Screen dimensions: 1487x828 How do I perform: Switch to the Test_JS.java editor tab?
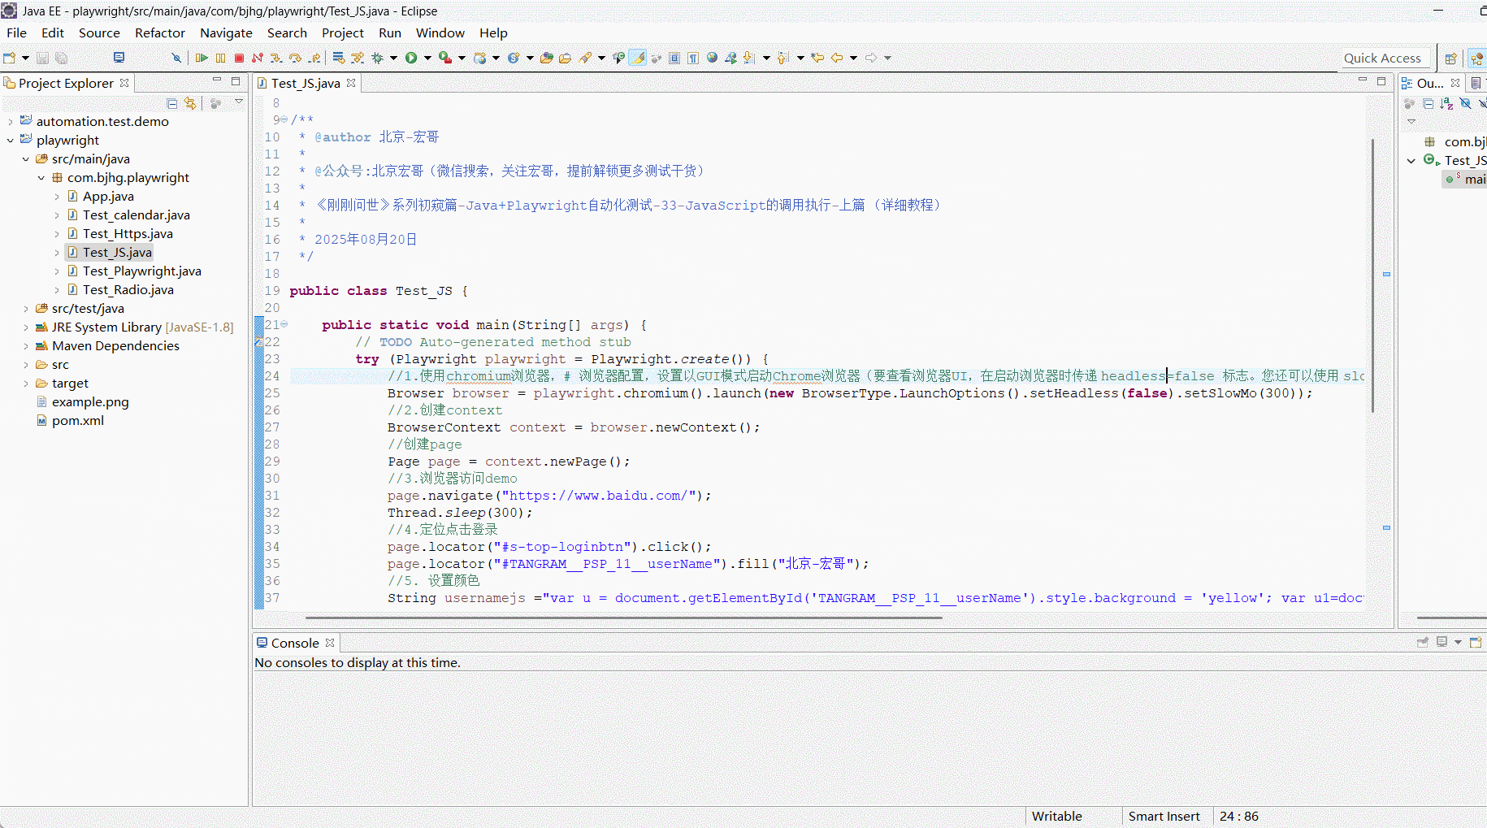coord(306,83)
